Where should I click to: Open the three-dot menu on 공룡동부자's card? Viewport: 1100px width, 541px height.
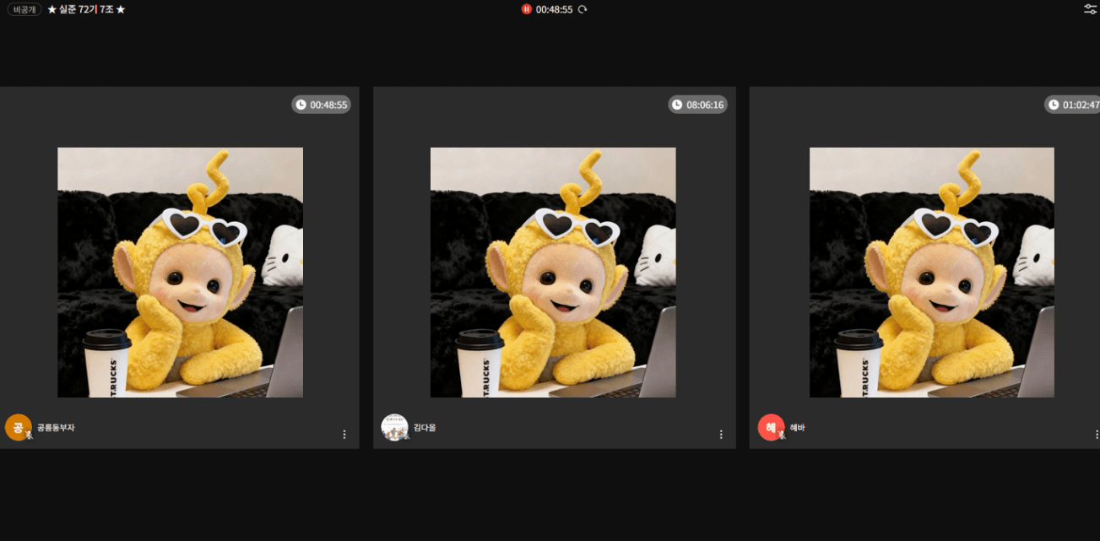pyautogui.click(x=344, y=435)
